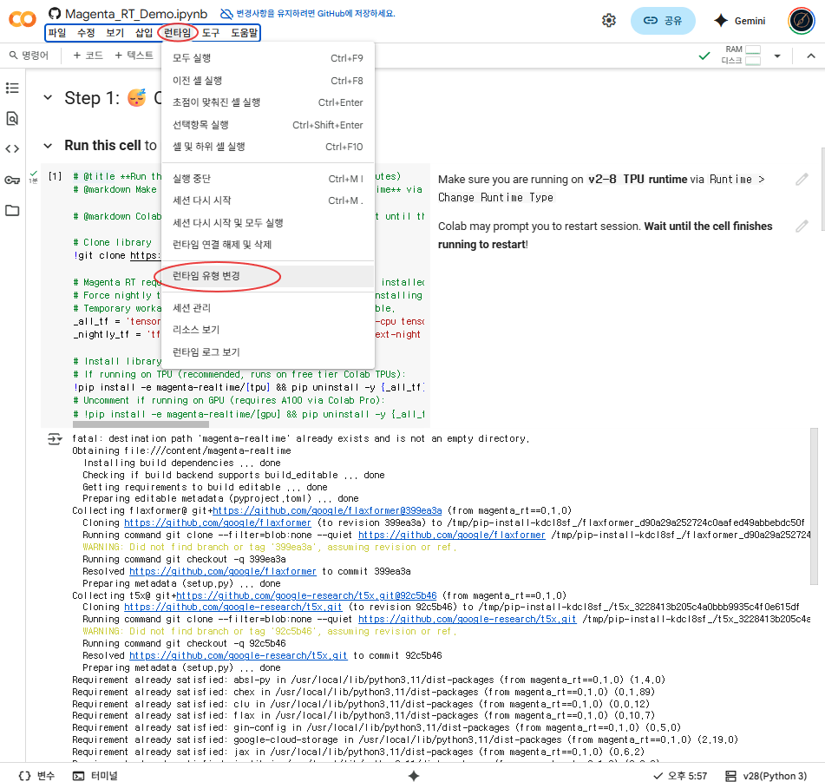Open the flaxformer@399ea3a git link
Viewport: 825px width, 782px height.
tap(327, 510)
